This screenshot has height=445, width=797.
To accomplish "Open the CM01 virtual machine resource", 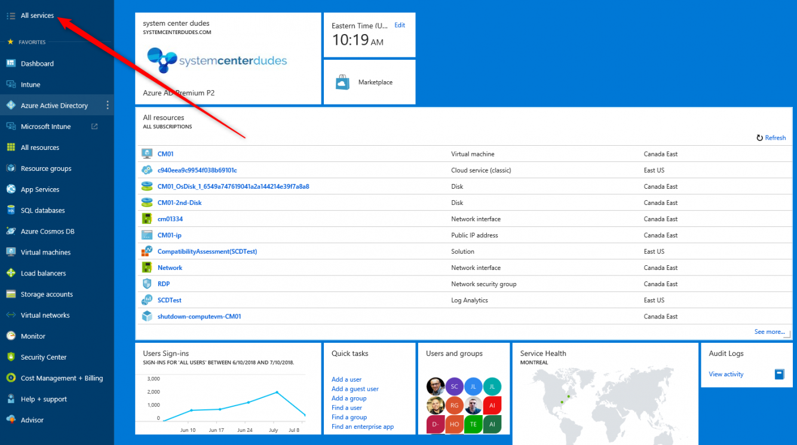I will (x=165, y=154).
